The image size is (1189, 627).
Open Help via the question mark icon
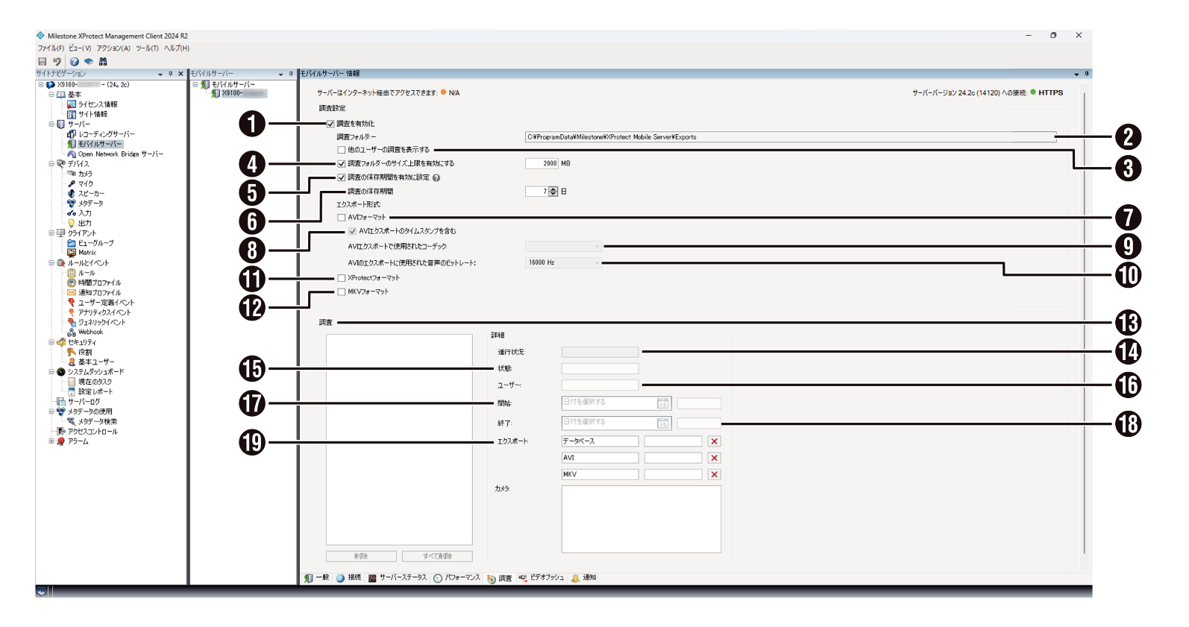[x=74, y=62]
